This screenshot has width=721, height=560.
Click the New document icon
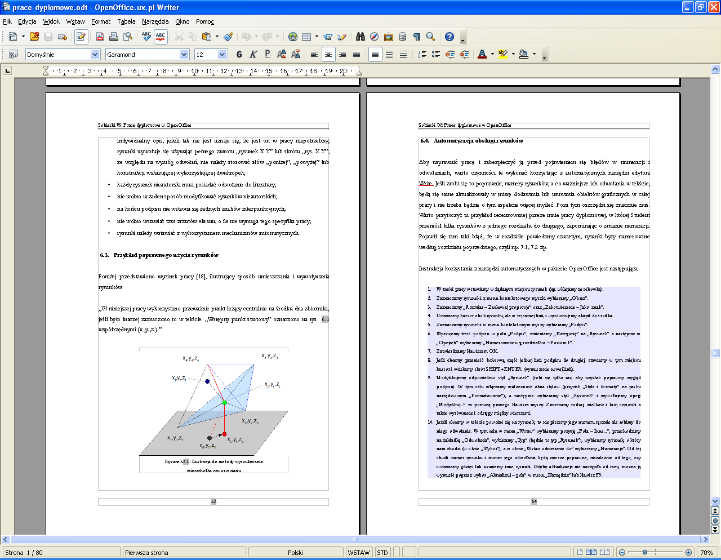tap(13, 37)
